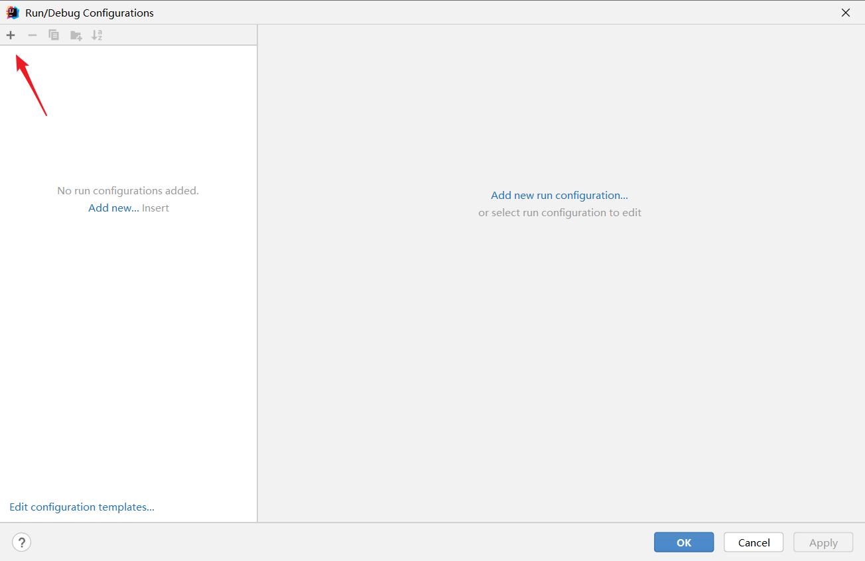The height and width of the screenshot is (561, 865).
Task: Open help with the question mark button
Action: (22, 542)
